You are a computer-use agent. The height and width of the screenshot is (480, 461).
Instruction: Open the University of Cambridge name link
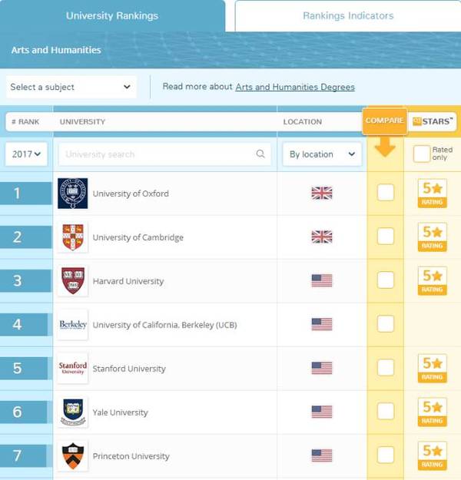point(138,237)
